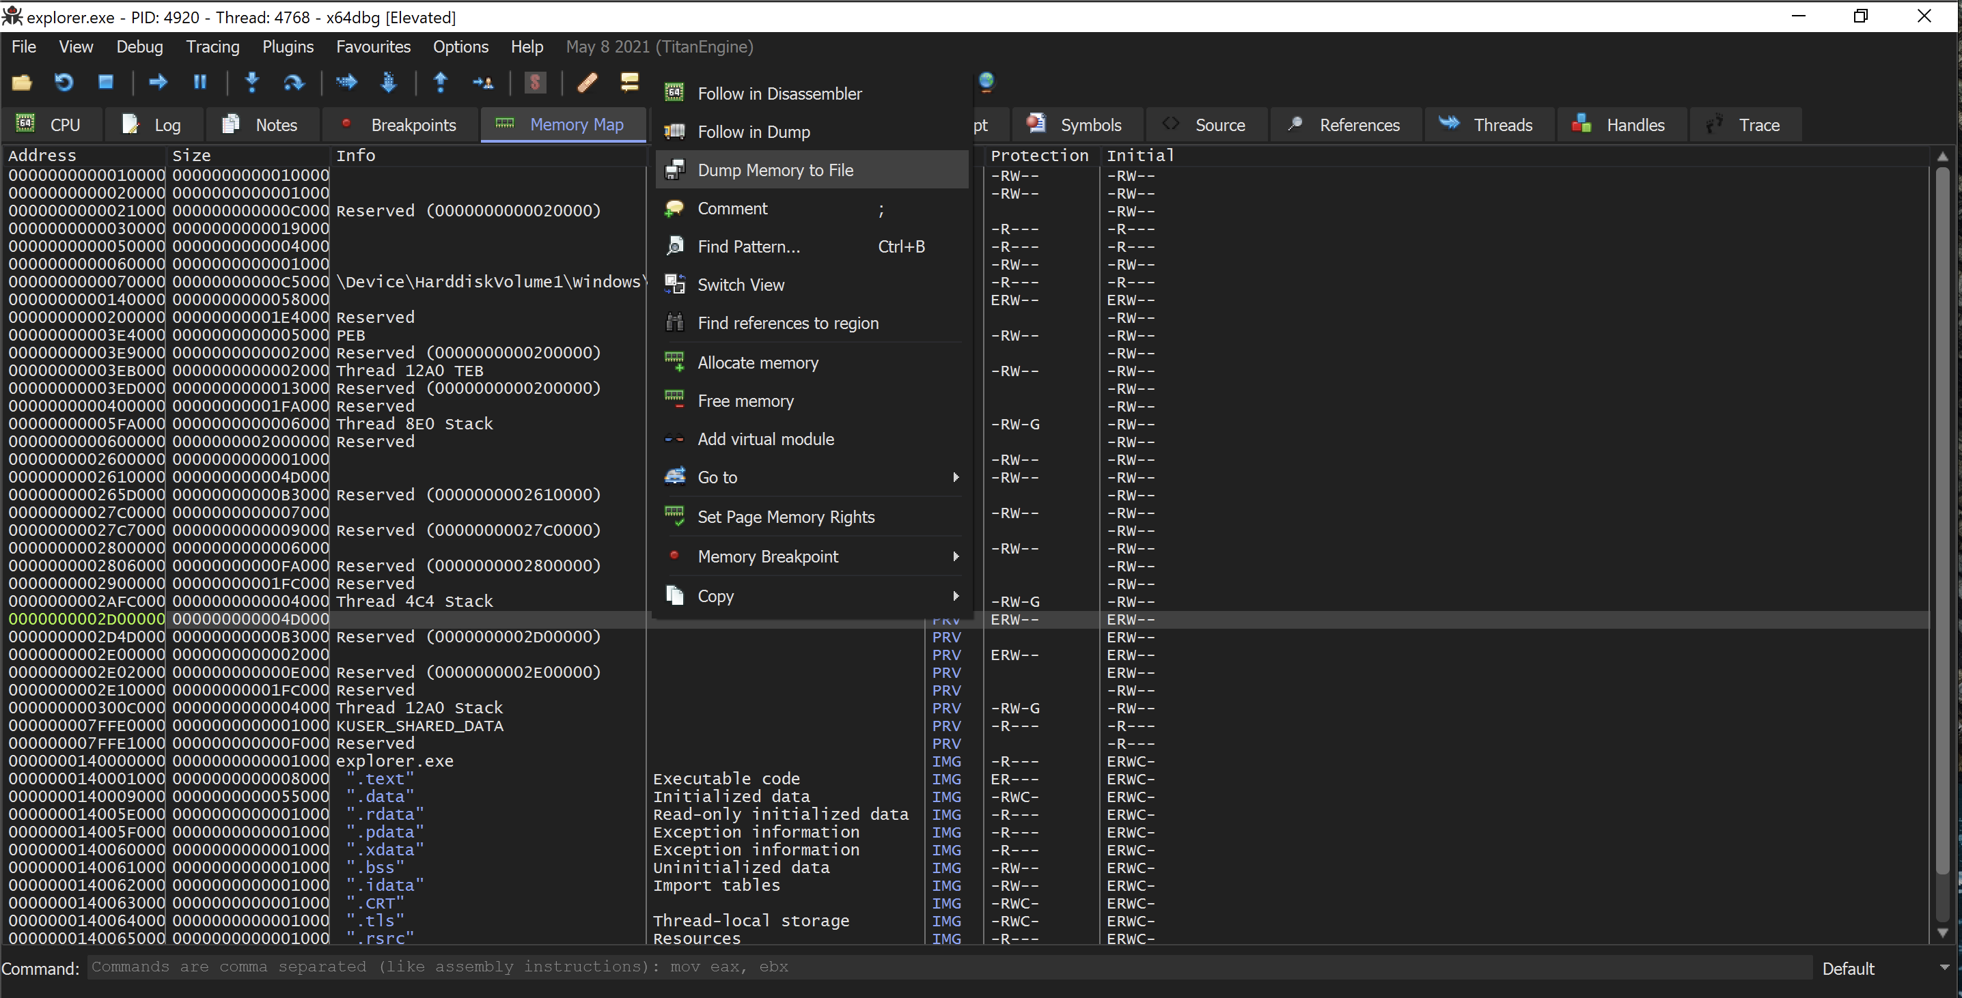This screenshot has width=1962, height=998.
Task: Open the Symbols tab
Action: (1077, 125)
